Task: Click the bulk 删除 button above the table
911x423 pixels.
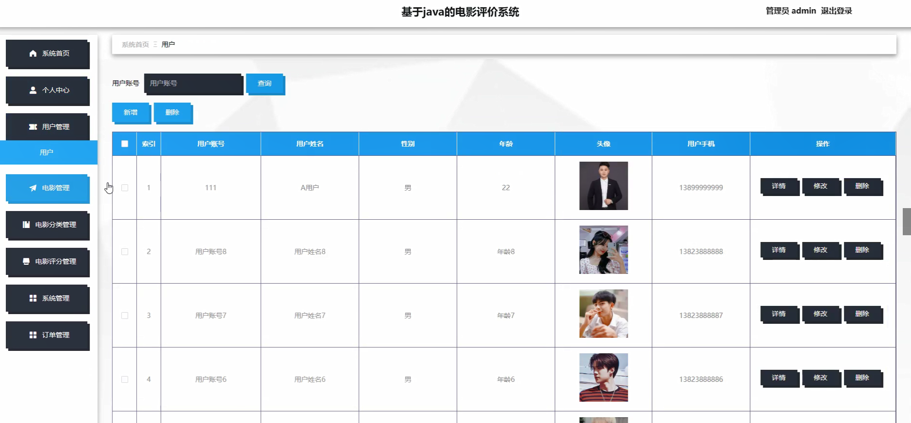Action: tap(173, 113)
